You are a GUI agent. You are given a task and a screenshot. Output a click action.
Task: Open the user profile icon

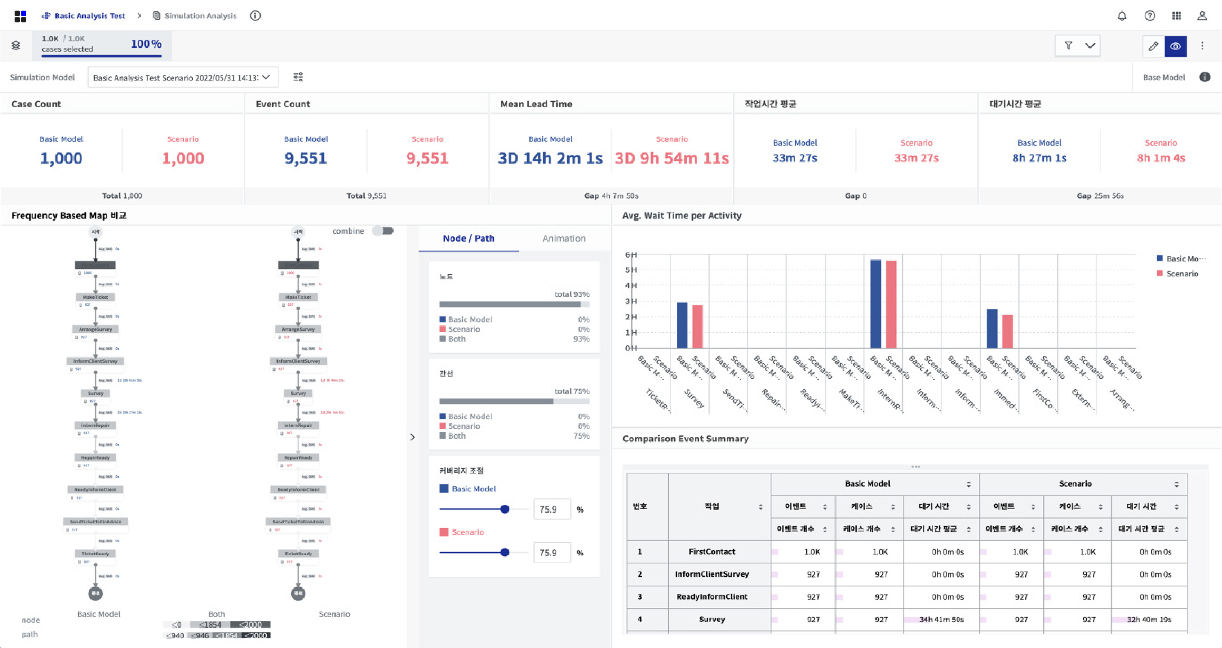click(x=1202, y=16)
